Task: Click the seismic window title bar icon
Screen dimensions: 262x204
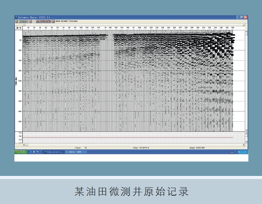Action: pyautogui.click(x=16, y=17)
